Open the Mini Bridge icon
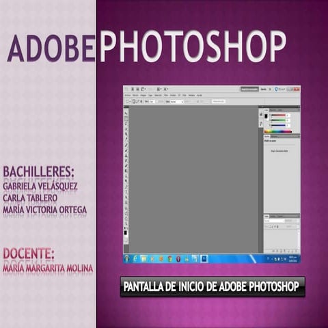The height and width of the screenshot is (328, 328). 137,89
